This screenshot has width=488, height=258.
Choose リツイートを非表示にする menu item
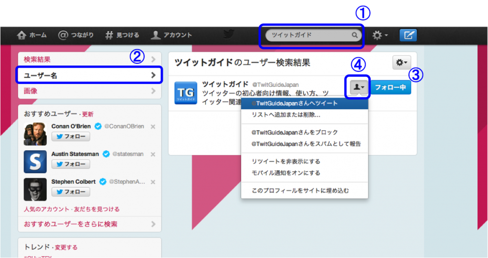pyautogui.click(x=305, y=161)
